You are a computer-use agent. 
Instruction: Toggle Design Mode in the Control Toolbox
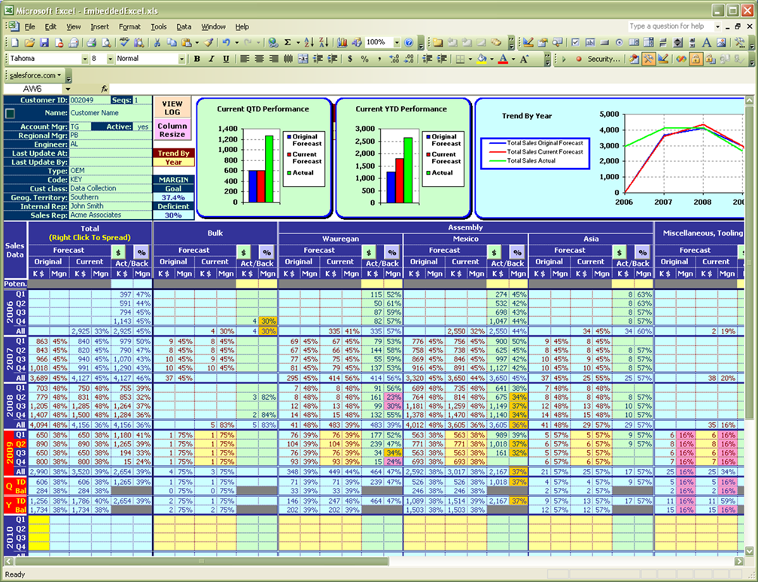coord(528,42)
